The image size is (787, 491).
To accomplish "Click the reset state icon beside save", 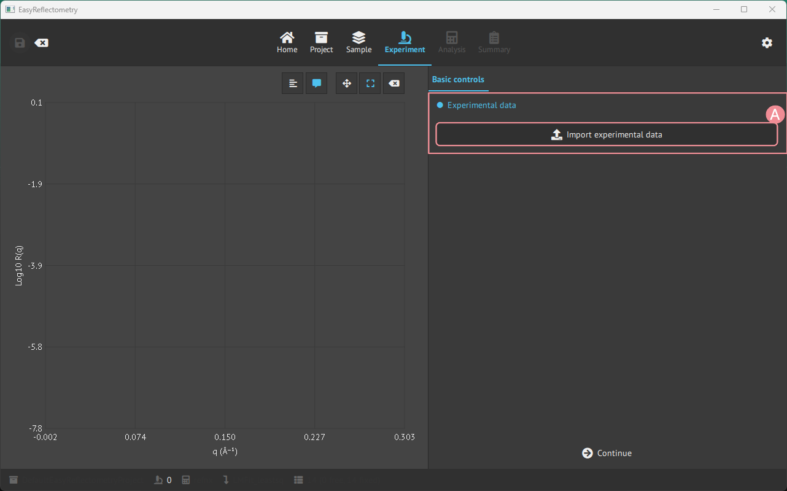I will coord(41,43).
